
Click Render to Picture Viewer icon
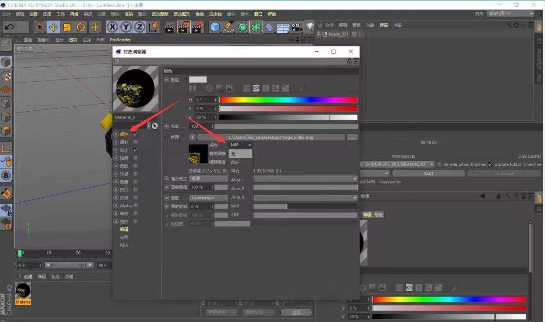pyautogui.click(x=183, y=27)
